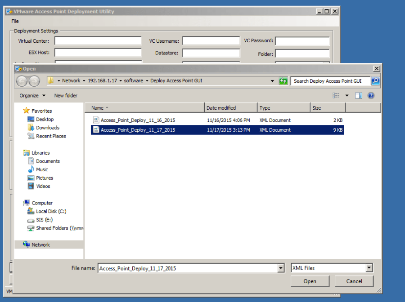Click the change view icon
The image size is (405, 302).
(x=336, y=95)
